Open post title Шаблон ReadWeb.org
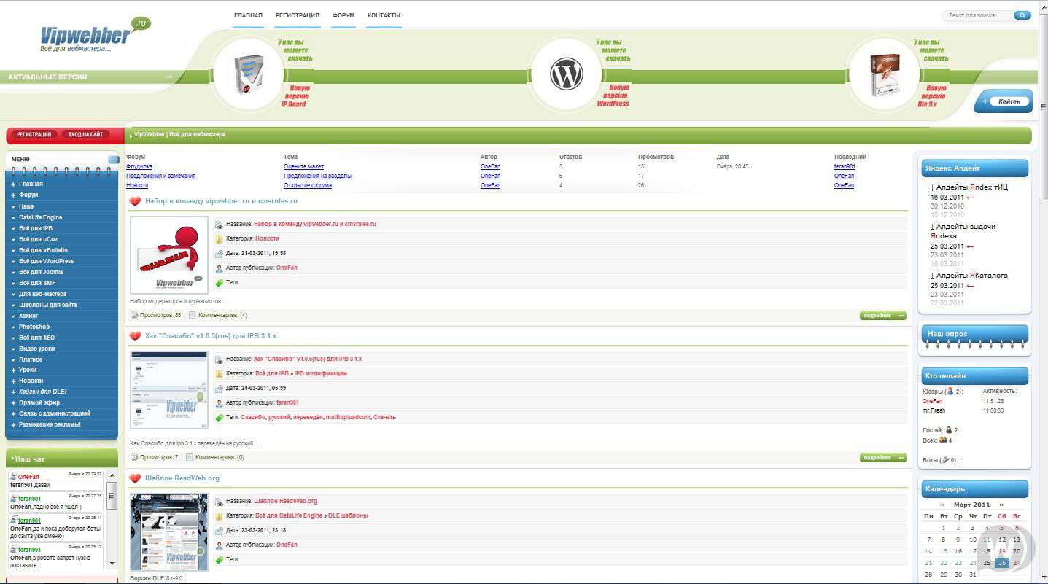 point(182,478)
